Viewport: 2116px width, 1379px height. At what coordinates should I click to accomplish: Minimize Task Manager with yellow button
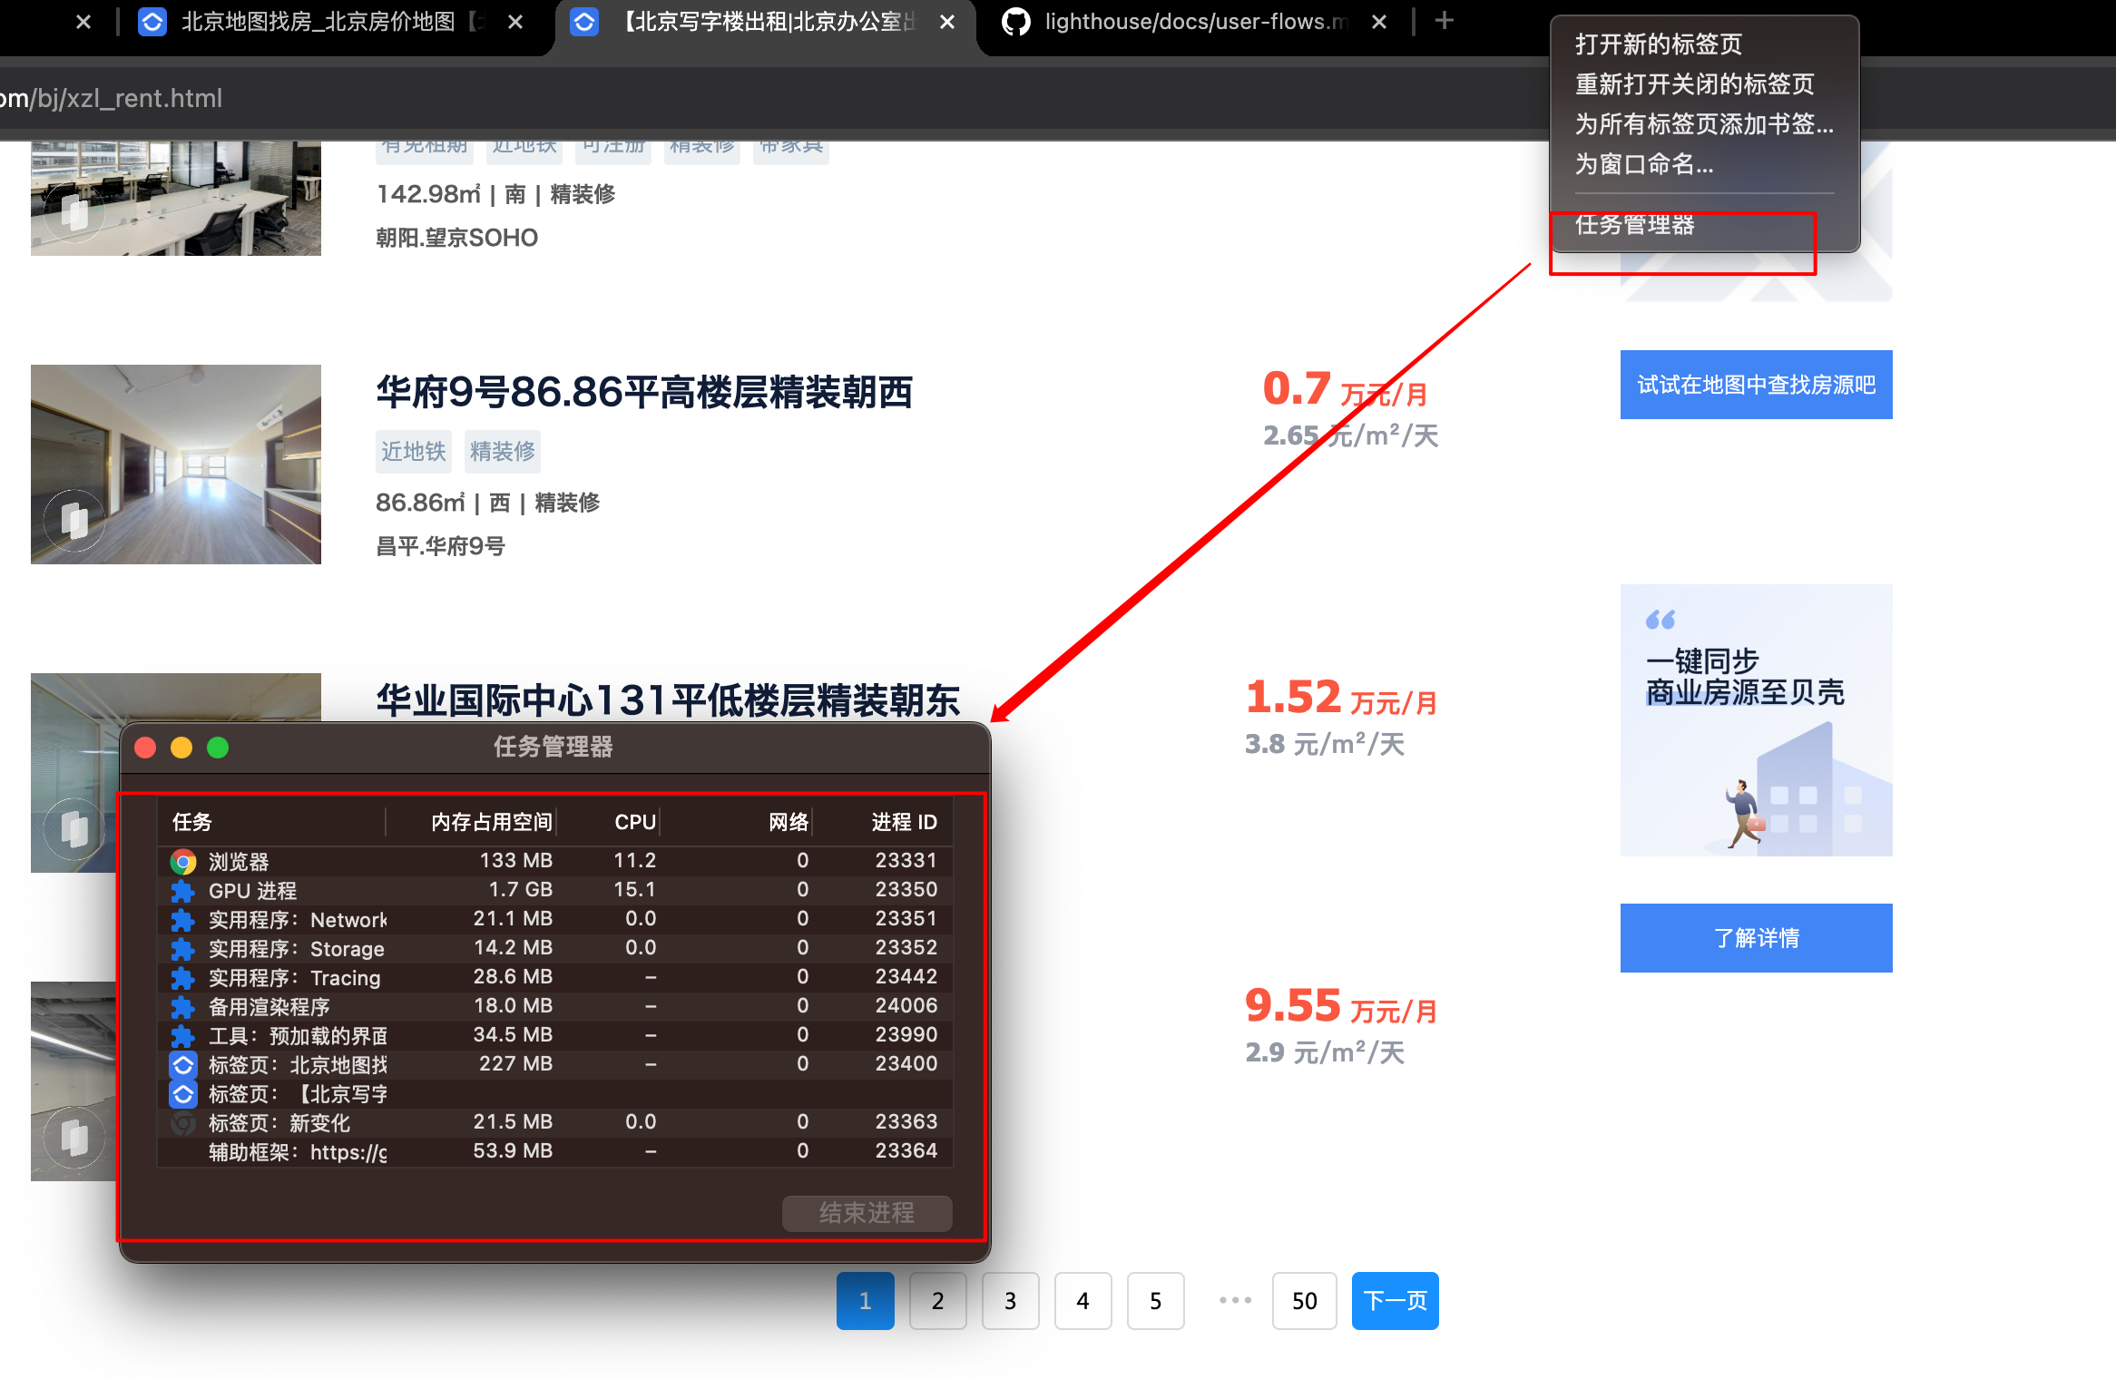pos(181,747)
